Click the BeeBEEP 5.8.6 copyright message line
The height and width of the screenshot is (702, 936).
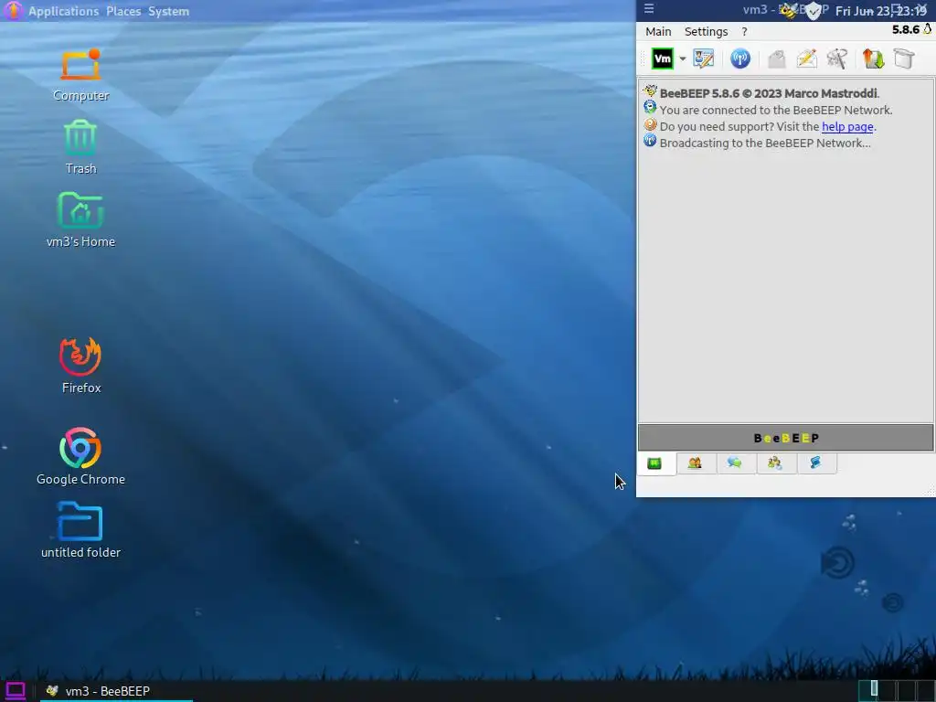769,93
